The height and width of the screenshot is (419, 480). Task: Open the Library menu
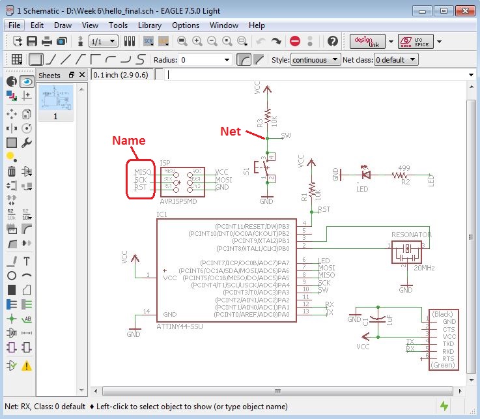click(150, 25)
